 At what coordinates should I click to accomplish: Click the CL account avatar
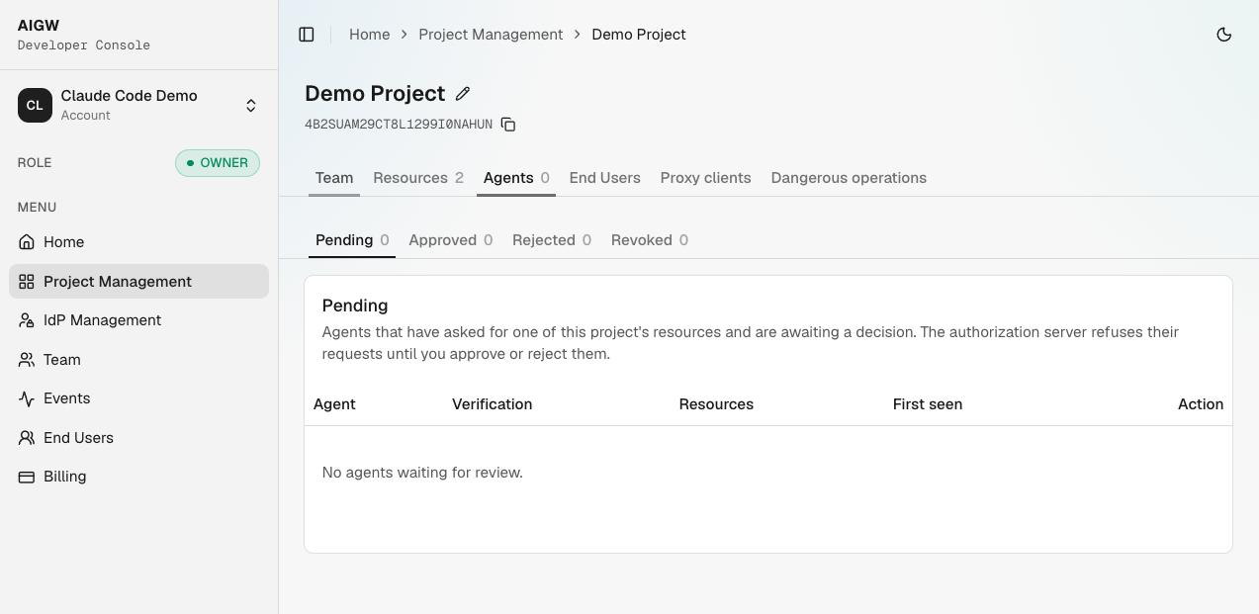tap(35, 105)
